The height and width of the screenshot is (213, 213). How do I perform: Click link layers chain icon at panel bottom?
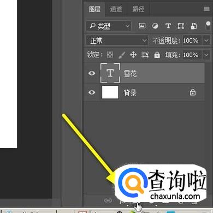tap(108, 200)
